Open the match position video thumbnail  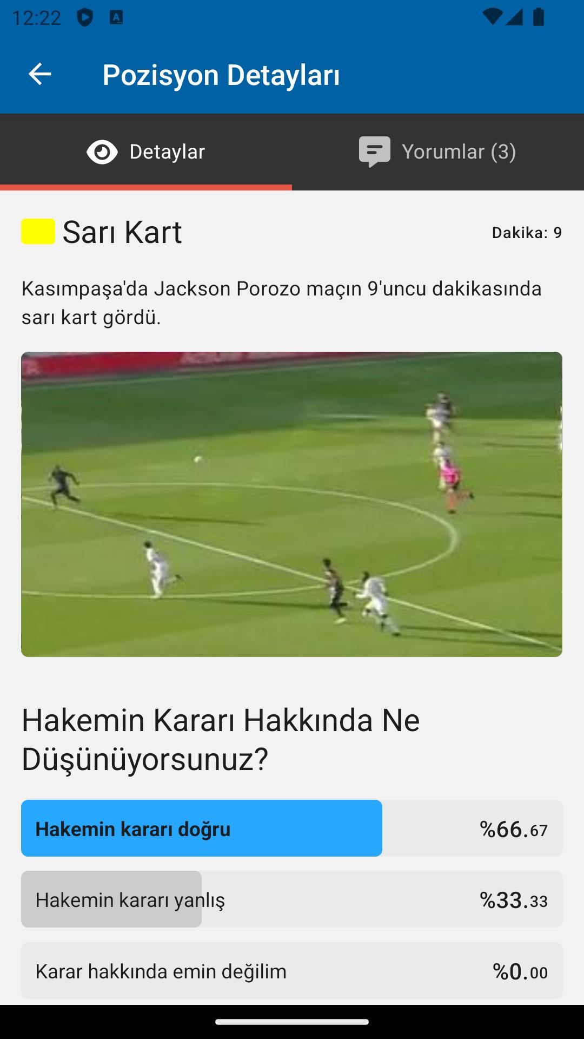(x=292, y=504)
